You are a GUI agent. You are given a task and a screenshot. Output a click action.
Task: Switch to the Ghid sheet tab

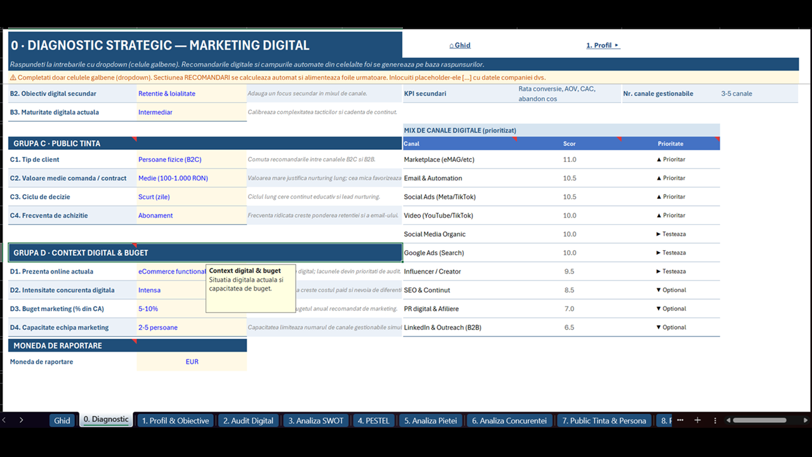tap(62, 420)
